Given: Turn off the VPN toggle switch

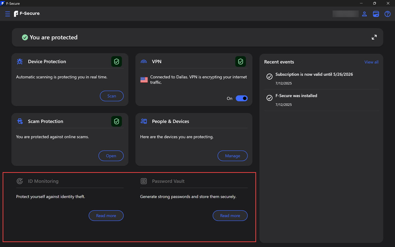Looking at the screenshot, I should 242,98.
